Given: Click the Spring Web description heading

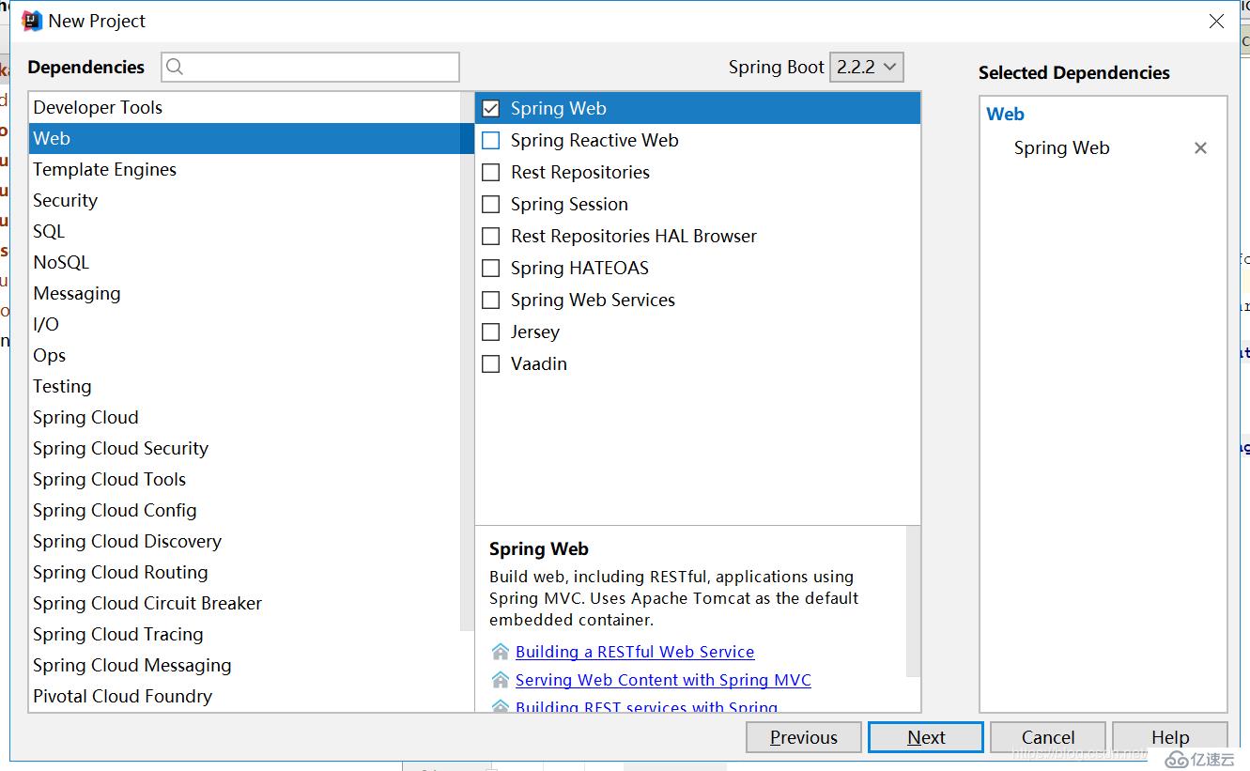Looking at the screenshot, I should [539, 549].
